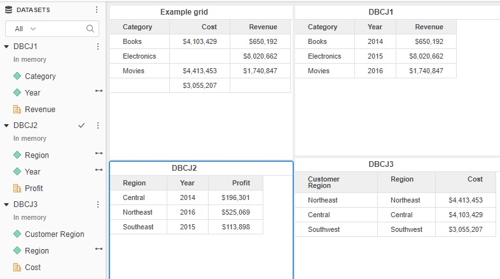Select the Profit metric under DBCJ2
This screenshot has height=279, width=500.
34,189
